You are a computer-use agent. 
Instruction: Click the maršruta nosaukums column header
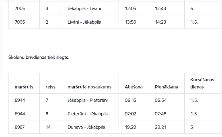pyautogui.click(x=90, y=87)
